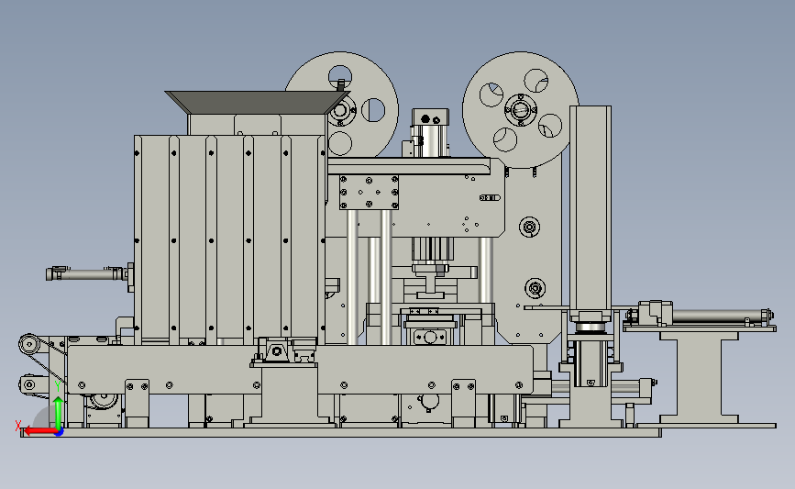Pick the horizontal pneumatic cylinder on left side
Screen dimensions: 795x489
(89, 274)
